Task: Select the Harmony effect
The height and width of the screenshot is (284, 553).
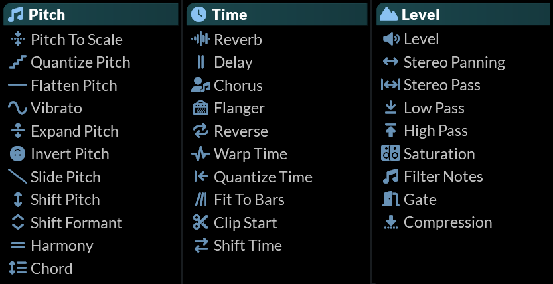Action: click(x=62, y=246)
